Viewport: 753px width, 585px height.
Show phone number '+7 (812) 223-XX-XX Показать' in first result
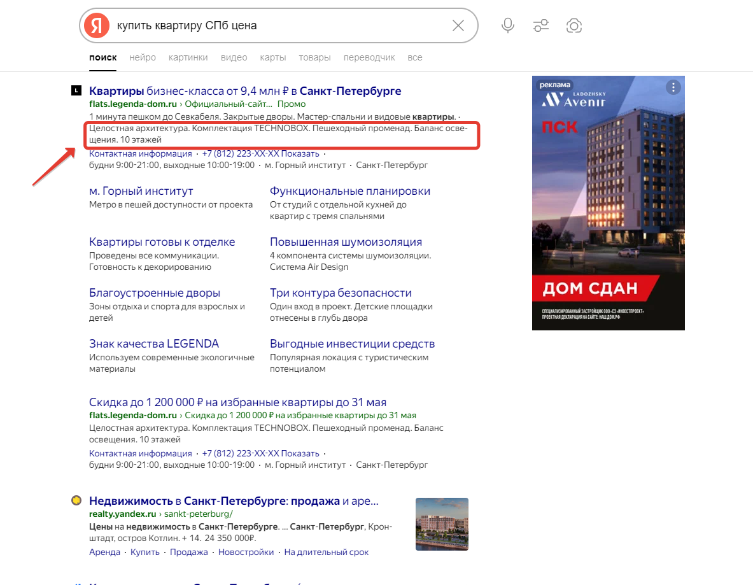(261, 153)
